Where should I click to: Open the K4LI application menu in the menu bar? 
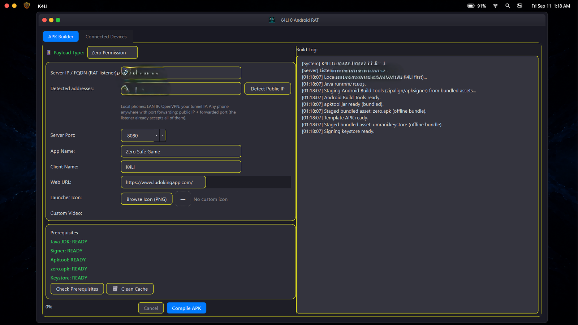(x=43, y=6)
